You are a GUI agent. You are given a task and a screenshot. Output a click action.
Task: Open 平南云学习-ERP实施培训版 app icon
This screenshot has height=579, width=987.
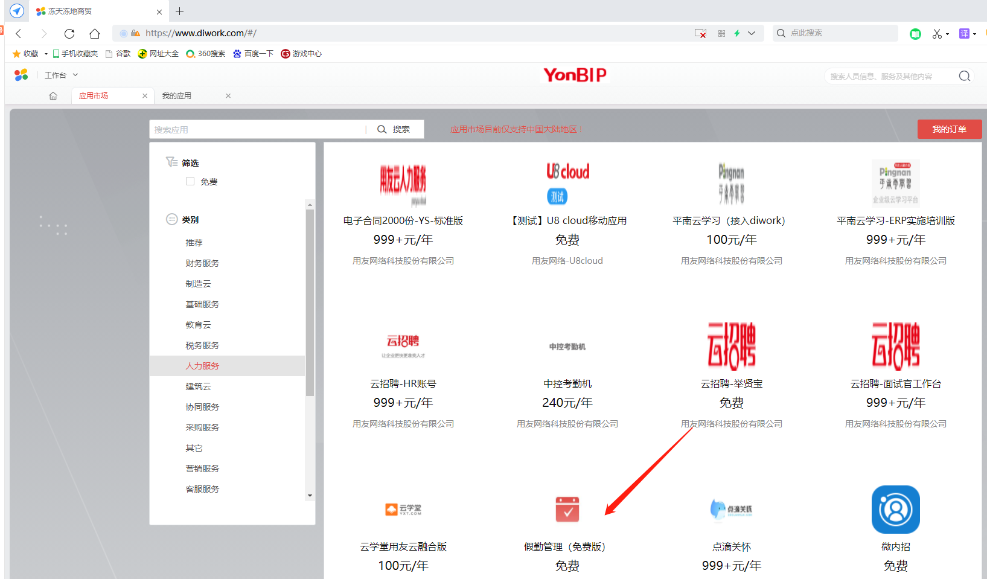click(x=896, y=184)
